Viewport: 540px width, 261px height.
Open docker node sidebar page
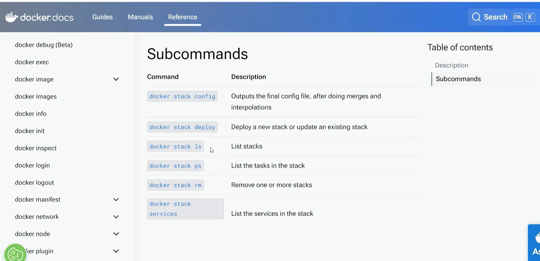33,234
